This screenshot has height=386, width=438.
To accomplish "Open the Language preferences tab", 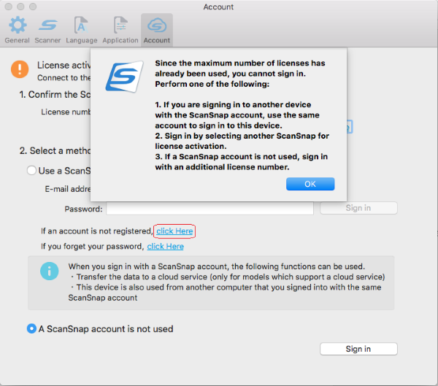I will tap(82, 30).
